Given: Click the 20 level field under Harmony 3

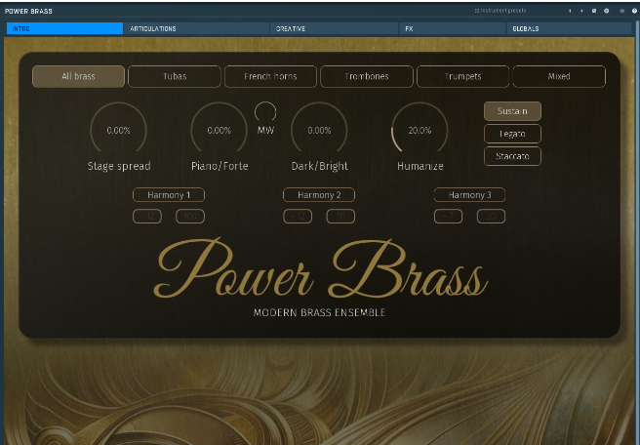Looking at the screenshot, I should [491, 216].
